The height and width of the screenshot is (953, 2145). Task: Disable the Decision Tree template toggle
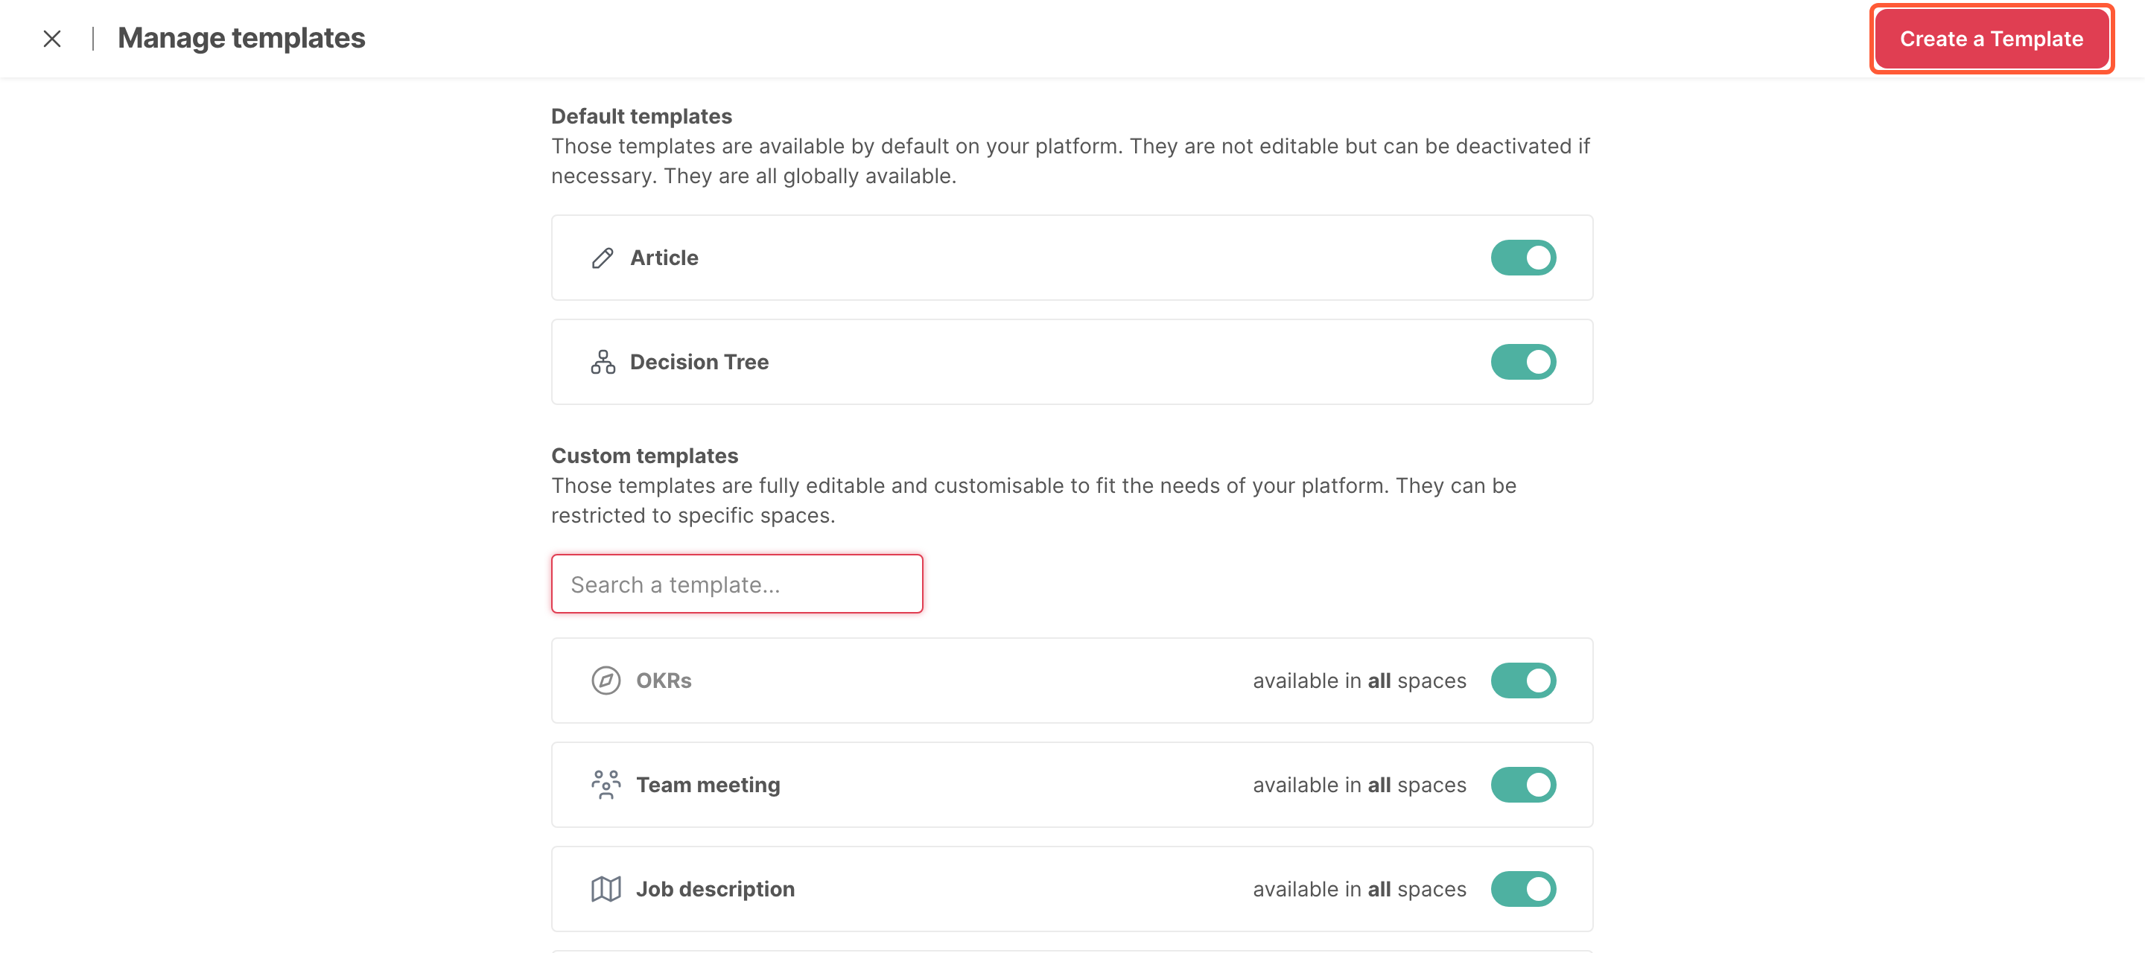coord(1523,362)
